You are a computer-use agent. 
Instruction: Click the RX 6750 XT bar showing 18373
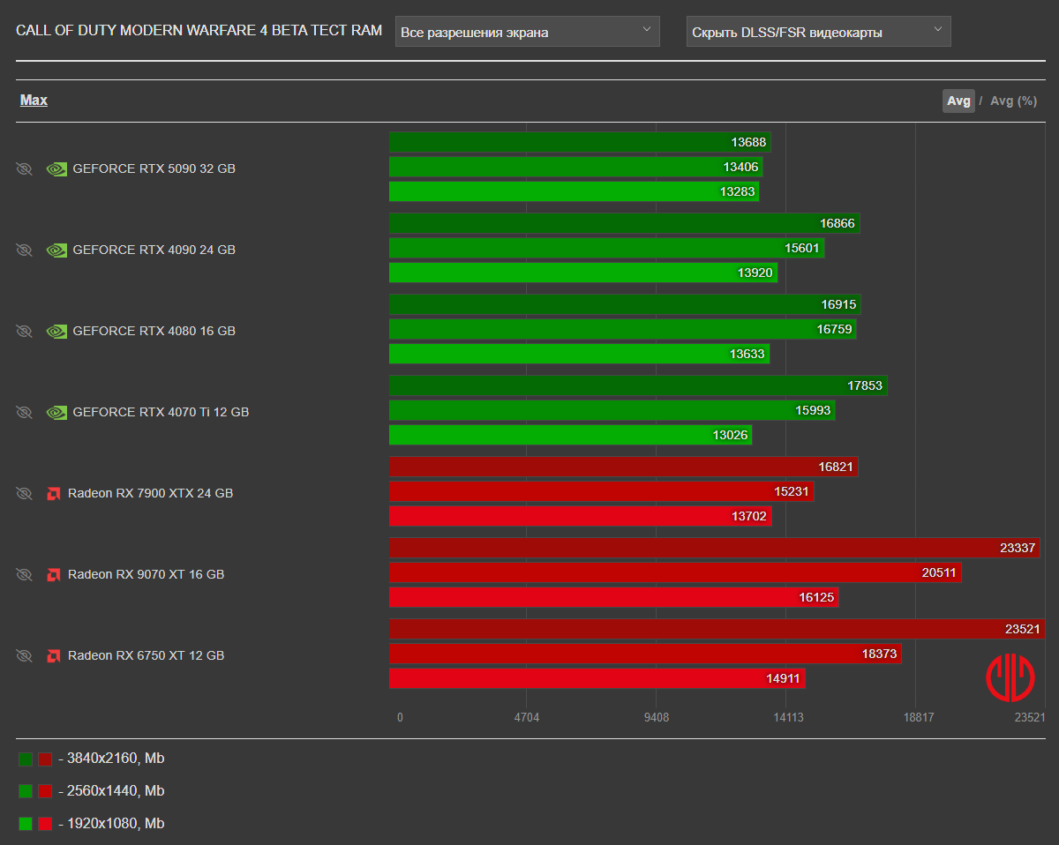point(645,654)
